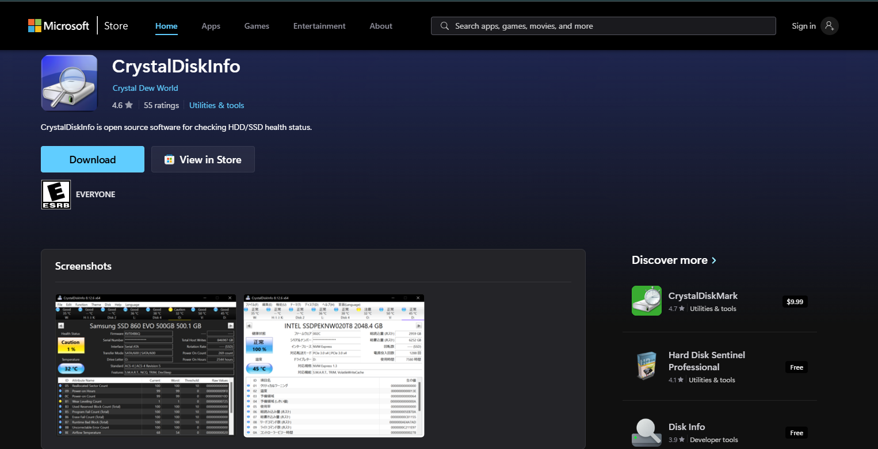Open the INTEL SSDPEKNW020T8 screenshot
This screenshot has width=878, height=449.
pos(334,366)
